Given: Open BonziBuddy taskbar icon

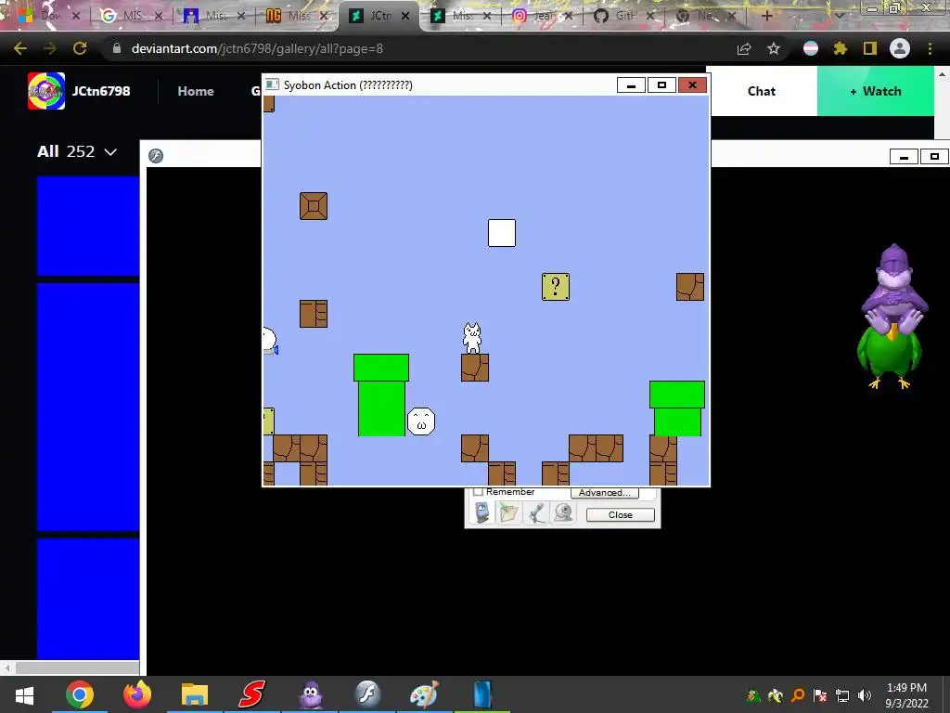Looking at the screenshot, I should 310,694.
